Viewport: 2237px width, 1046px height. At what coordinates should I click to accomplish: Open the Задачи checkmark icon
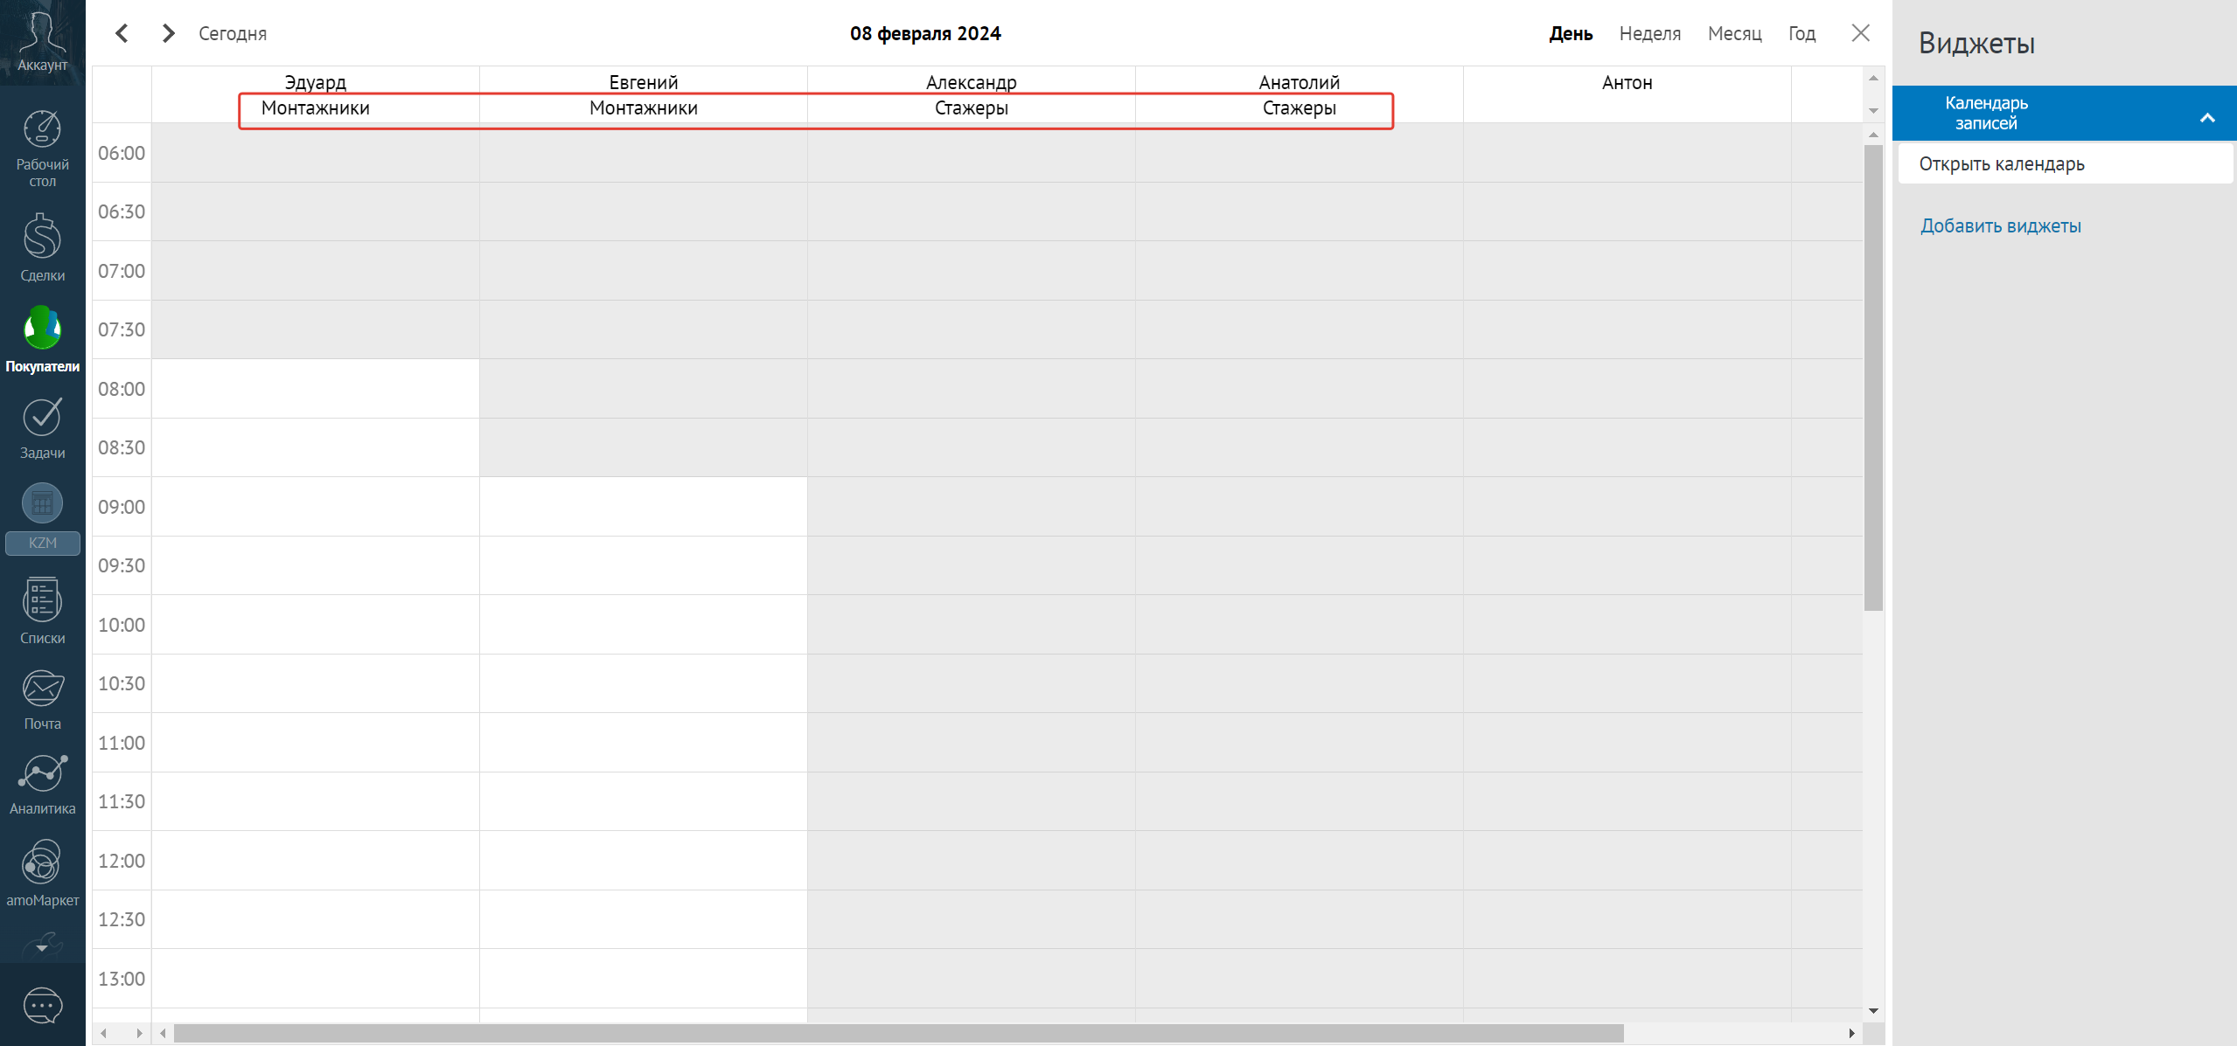[x=42, y=418]
